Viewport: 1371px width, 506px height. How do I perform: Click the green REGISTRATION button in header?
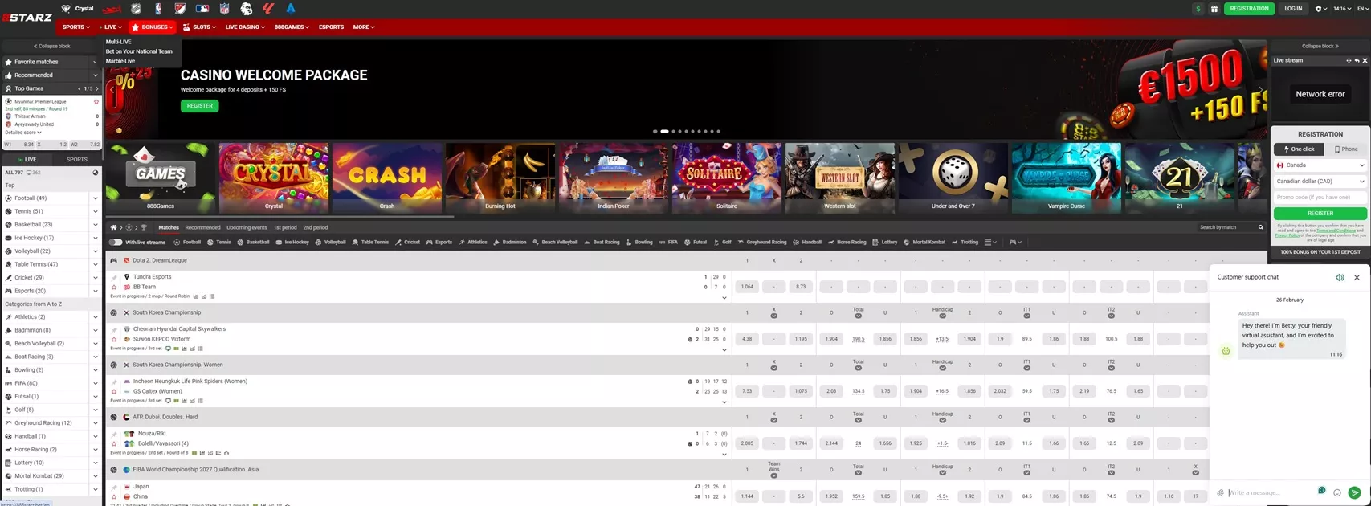click(x=1249, y=9)
